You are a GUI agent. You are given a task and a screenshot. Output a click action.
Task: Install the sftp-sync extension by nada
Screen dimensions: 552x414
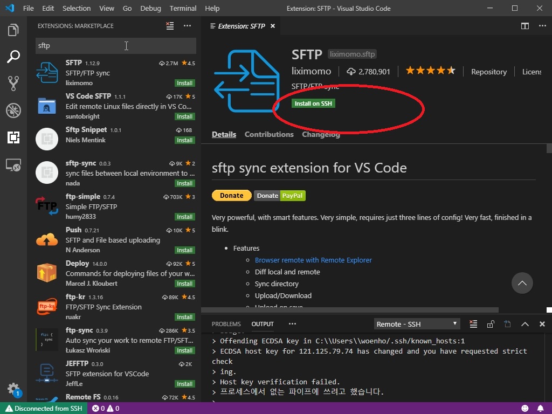coord(185,183)
